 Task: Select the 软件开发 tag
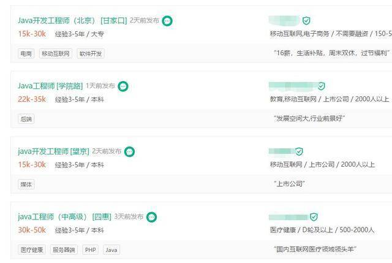(91, 53)
